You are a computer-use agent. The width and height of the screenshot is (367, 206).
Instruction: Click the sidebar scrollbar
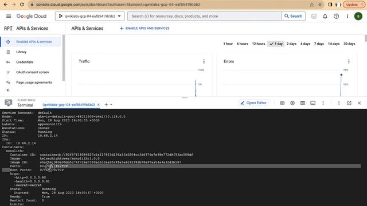click(64, 58)
